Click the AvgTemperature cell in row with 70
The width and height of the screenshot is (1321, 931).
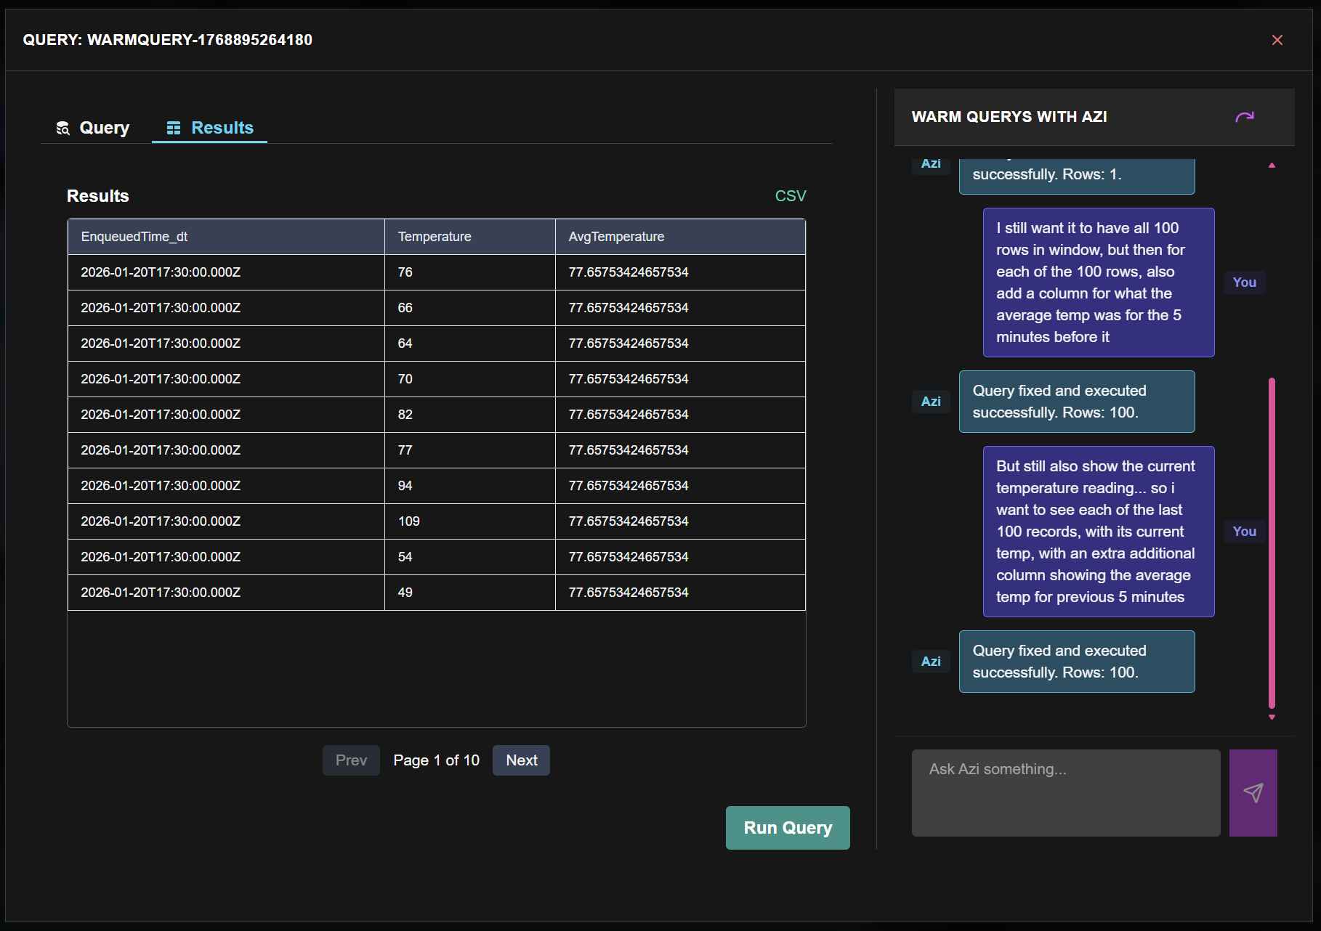click(680, 379)
